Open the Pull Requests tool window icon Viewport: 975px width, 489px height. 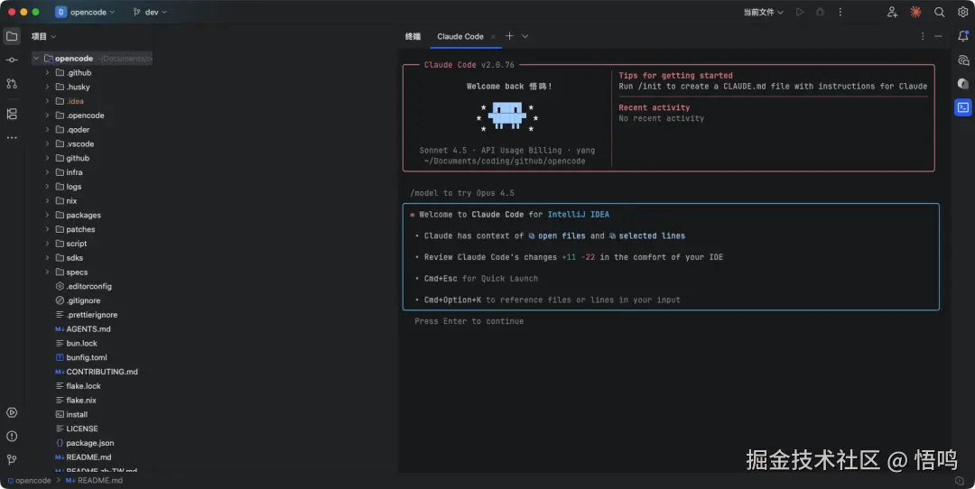click(x=12, y=83)
